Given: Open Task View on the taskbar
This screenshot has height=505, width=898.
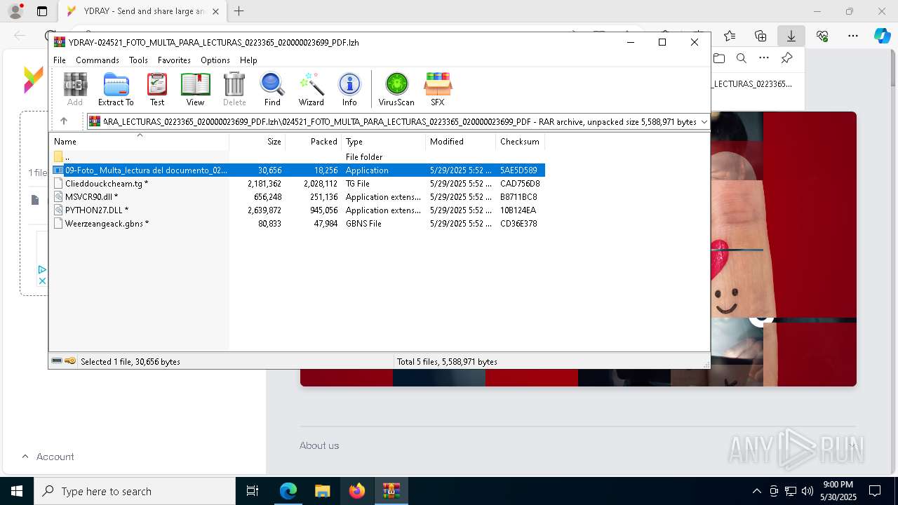Looking at the screenshot, I should coord(253,491).
